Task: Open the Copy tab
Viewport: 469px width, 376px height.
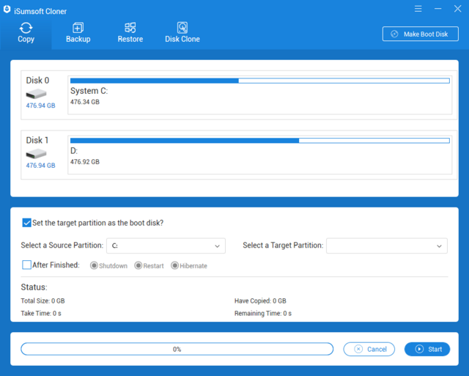Action: pos(26,33)
